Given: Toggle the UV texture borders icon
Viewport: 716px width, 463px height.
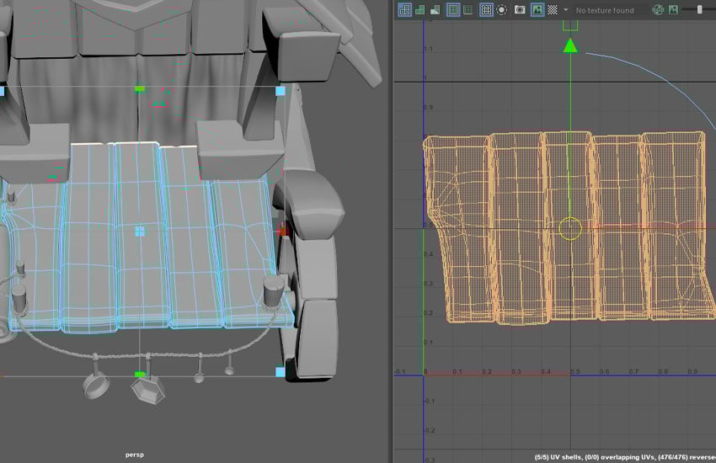Looking at the screenshot, I should [x=453, y=10].
